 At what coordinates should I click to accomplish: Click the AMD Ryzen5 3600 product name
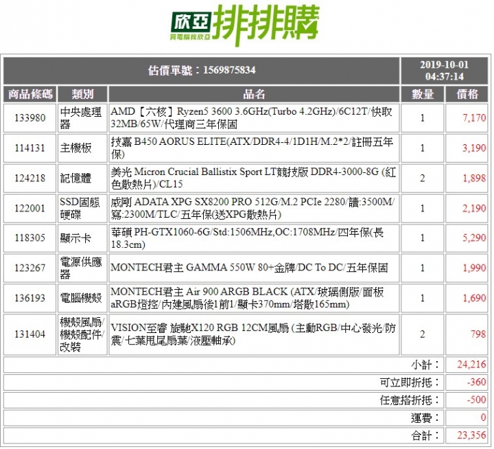(254, 118)
